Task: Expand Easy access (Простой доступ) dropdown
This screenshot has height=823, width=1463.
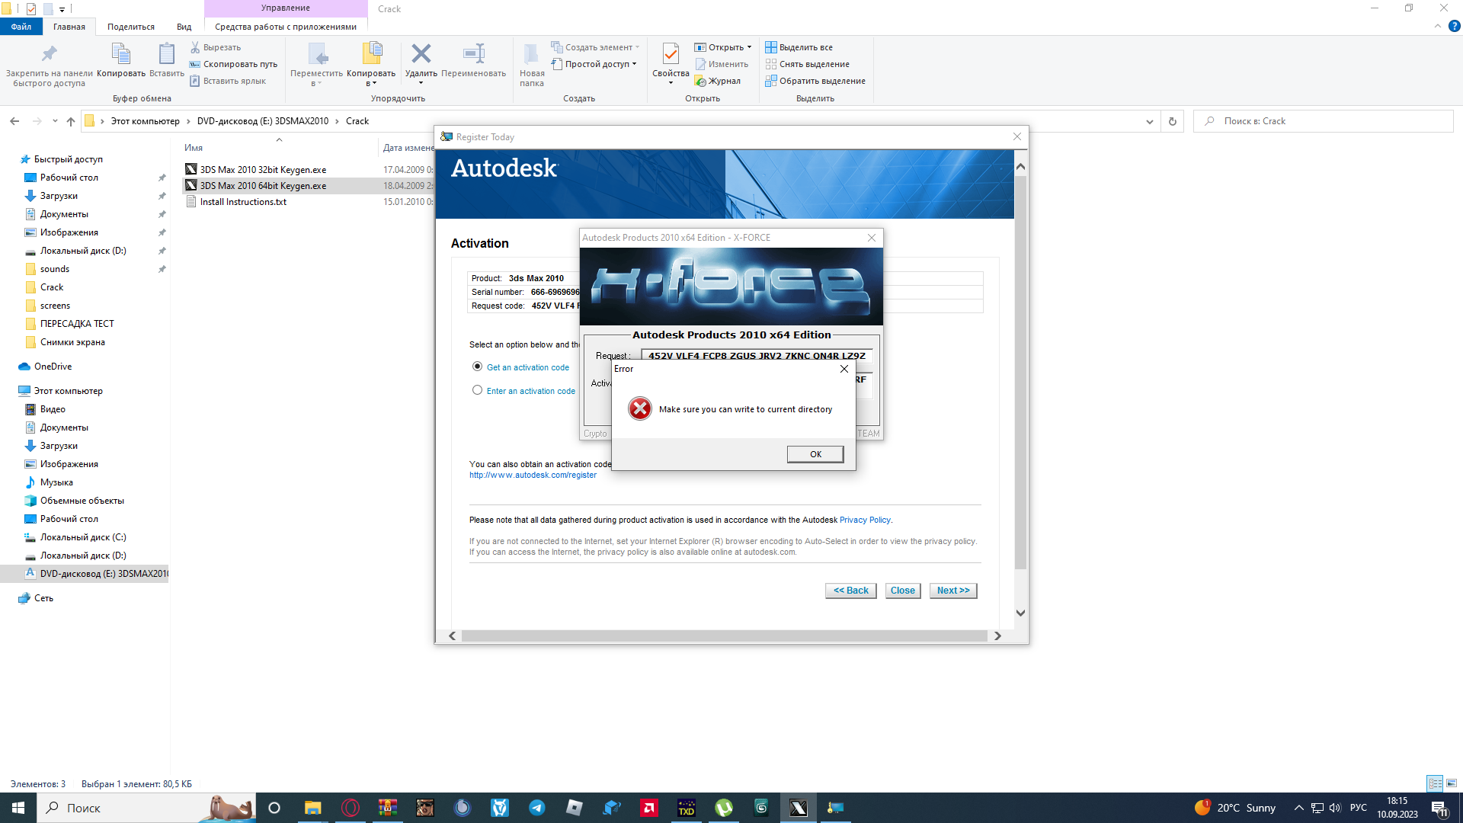Action: (x=634, y=64)
